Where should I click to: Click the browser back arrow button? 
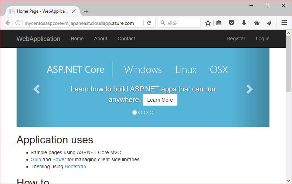[8, 23]
